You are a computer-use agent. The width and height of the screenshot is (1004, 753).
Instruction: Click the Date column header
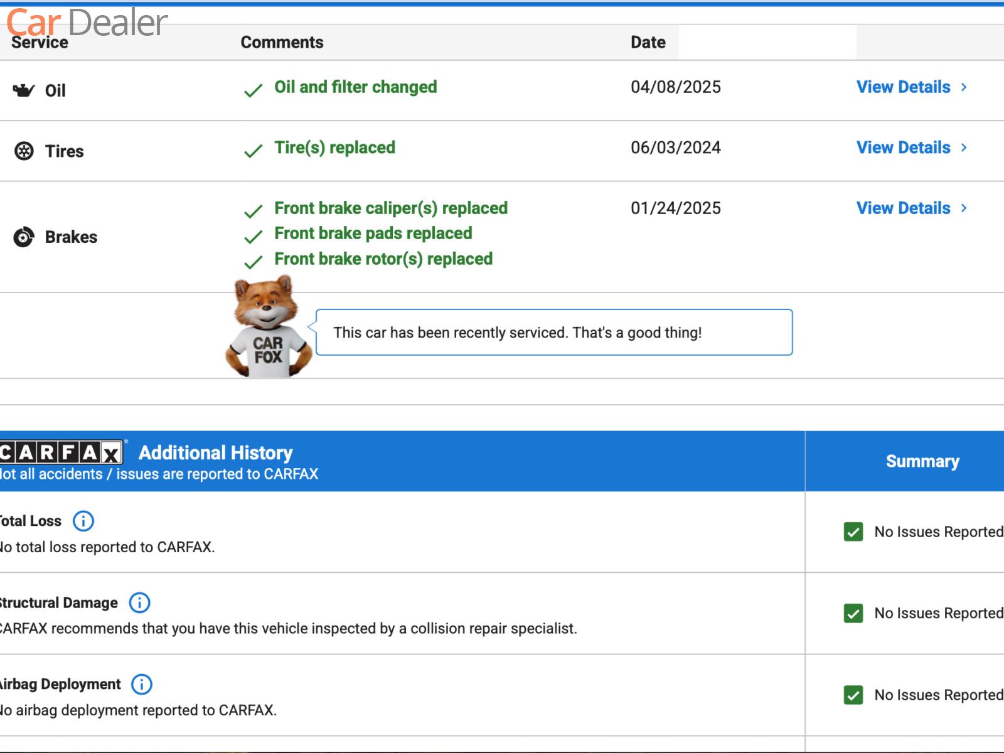tap(648, 42)
